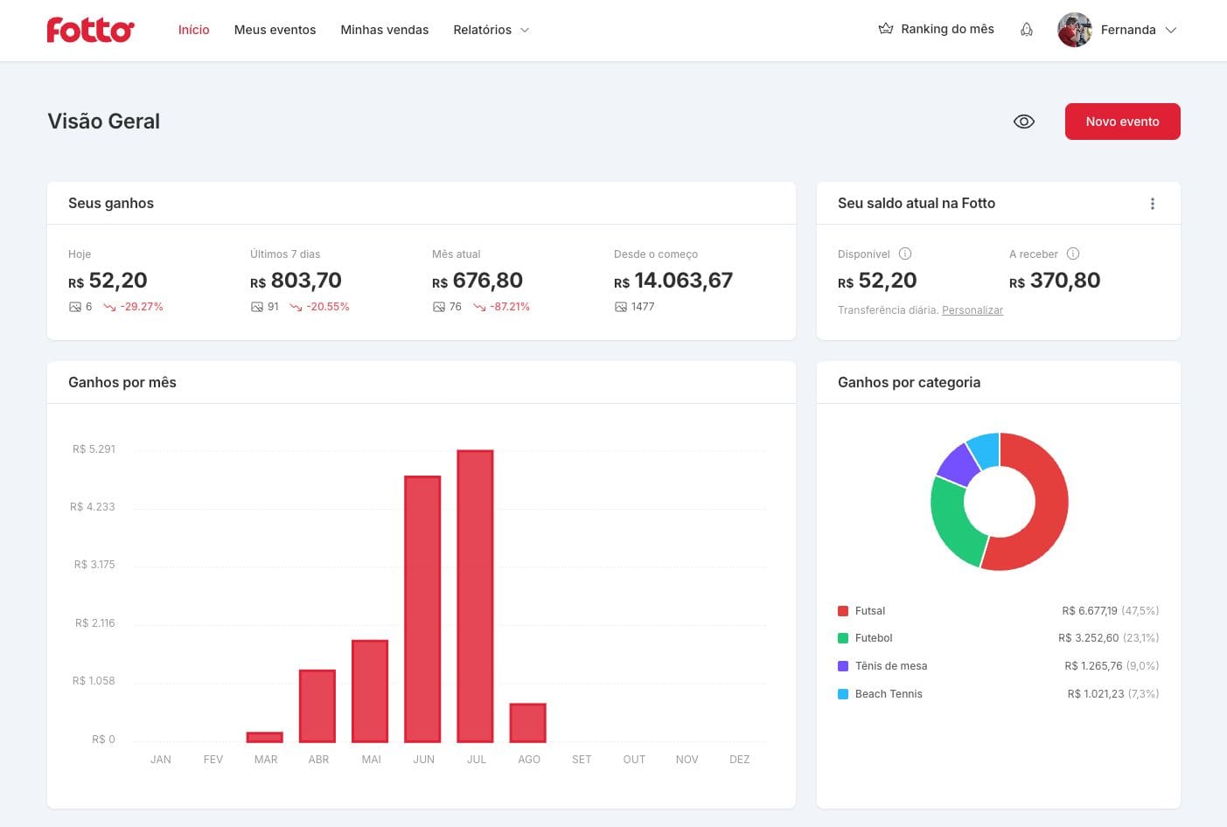
Task: Click the -87.21% change value
Action: pyautogui.click(x=510, y=307)
